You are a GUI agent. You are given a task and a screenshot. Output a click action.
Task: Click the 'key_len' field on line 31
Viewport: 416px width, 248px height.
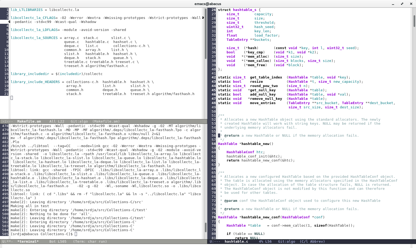(262, 31)
